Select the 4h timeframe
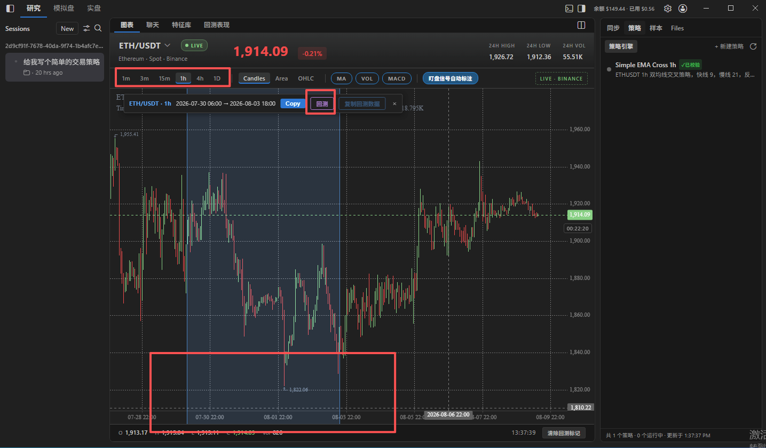 point(200,78)
